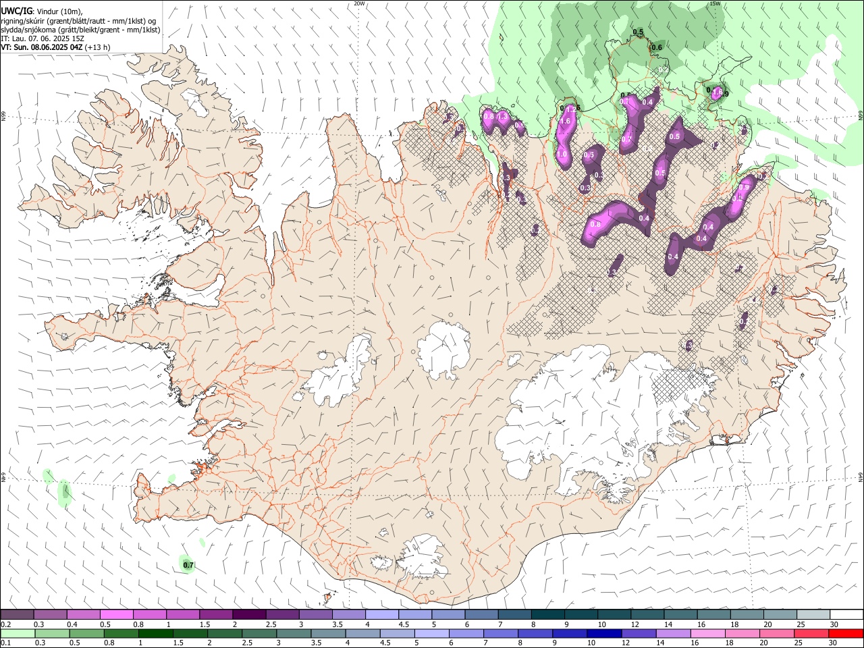Viewport: 864px width, 648px height.
Task: Select the 'rigning/skúrir' legend description line
Action: click(x=79, y=21)
